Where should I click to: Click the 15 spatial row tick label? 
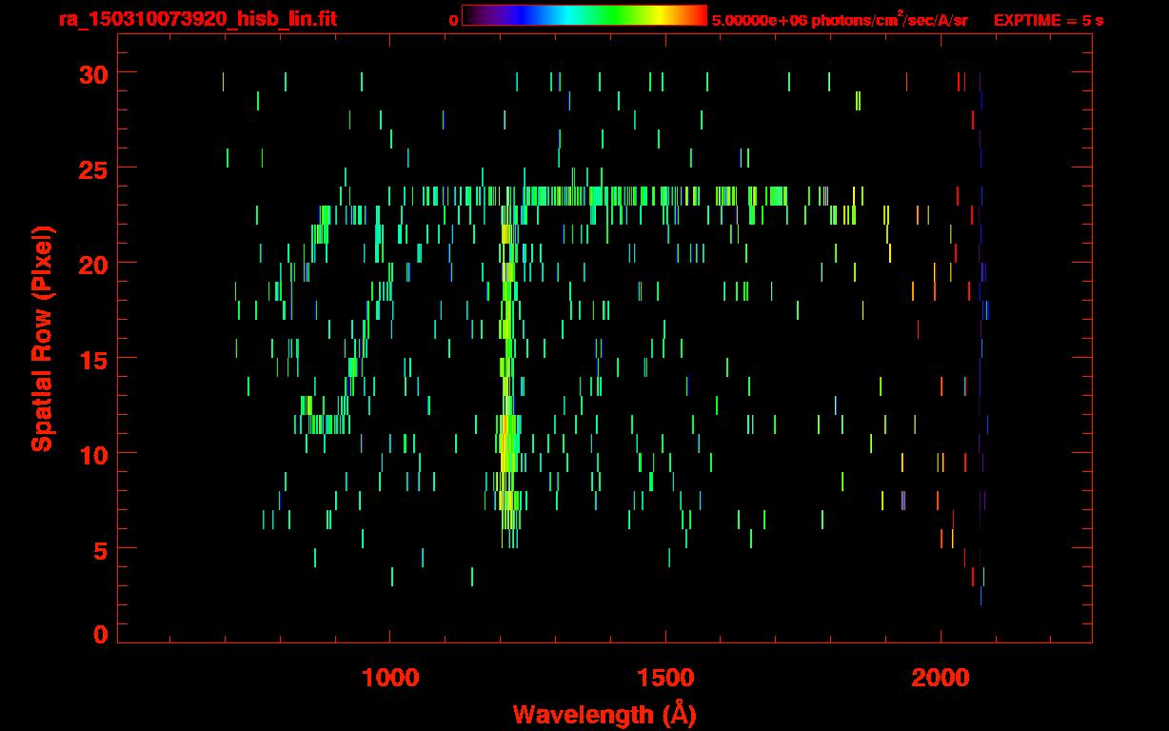pyautogui.click(x=93, y=359)
